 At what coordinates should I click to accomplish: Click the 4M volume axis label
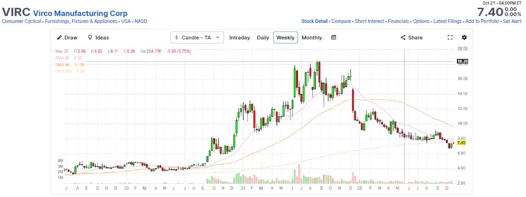60,160
